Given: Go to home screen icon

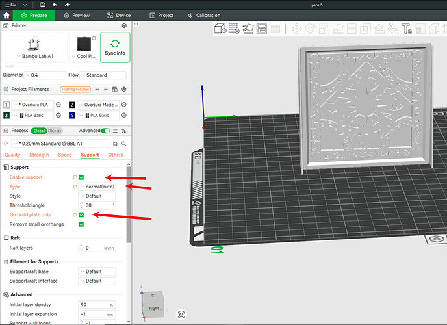Looking at the screenshot, I should point(6,16).
